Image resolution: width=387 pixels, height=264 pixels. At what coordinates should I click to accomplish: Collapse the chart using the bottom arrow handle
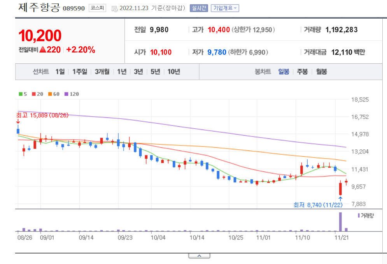coord(199,256)
